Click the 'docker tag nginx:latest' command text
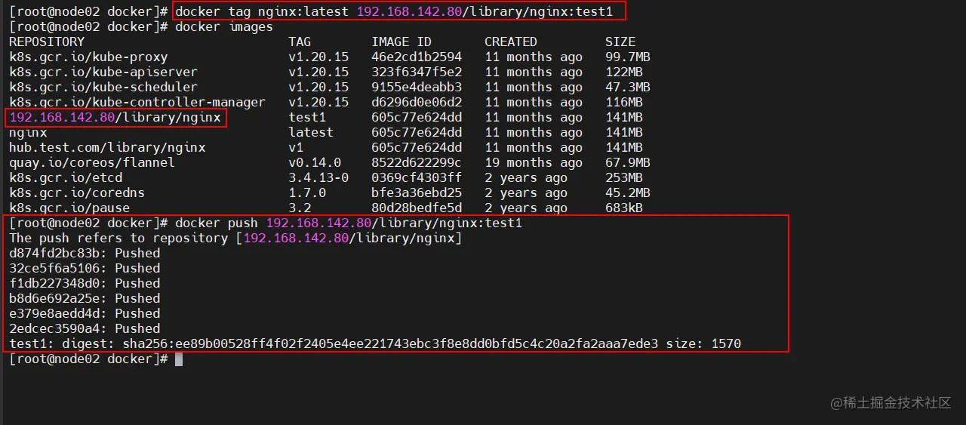966x425 pixels. (262, 11)
